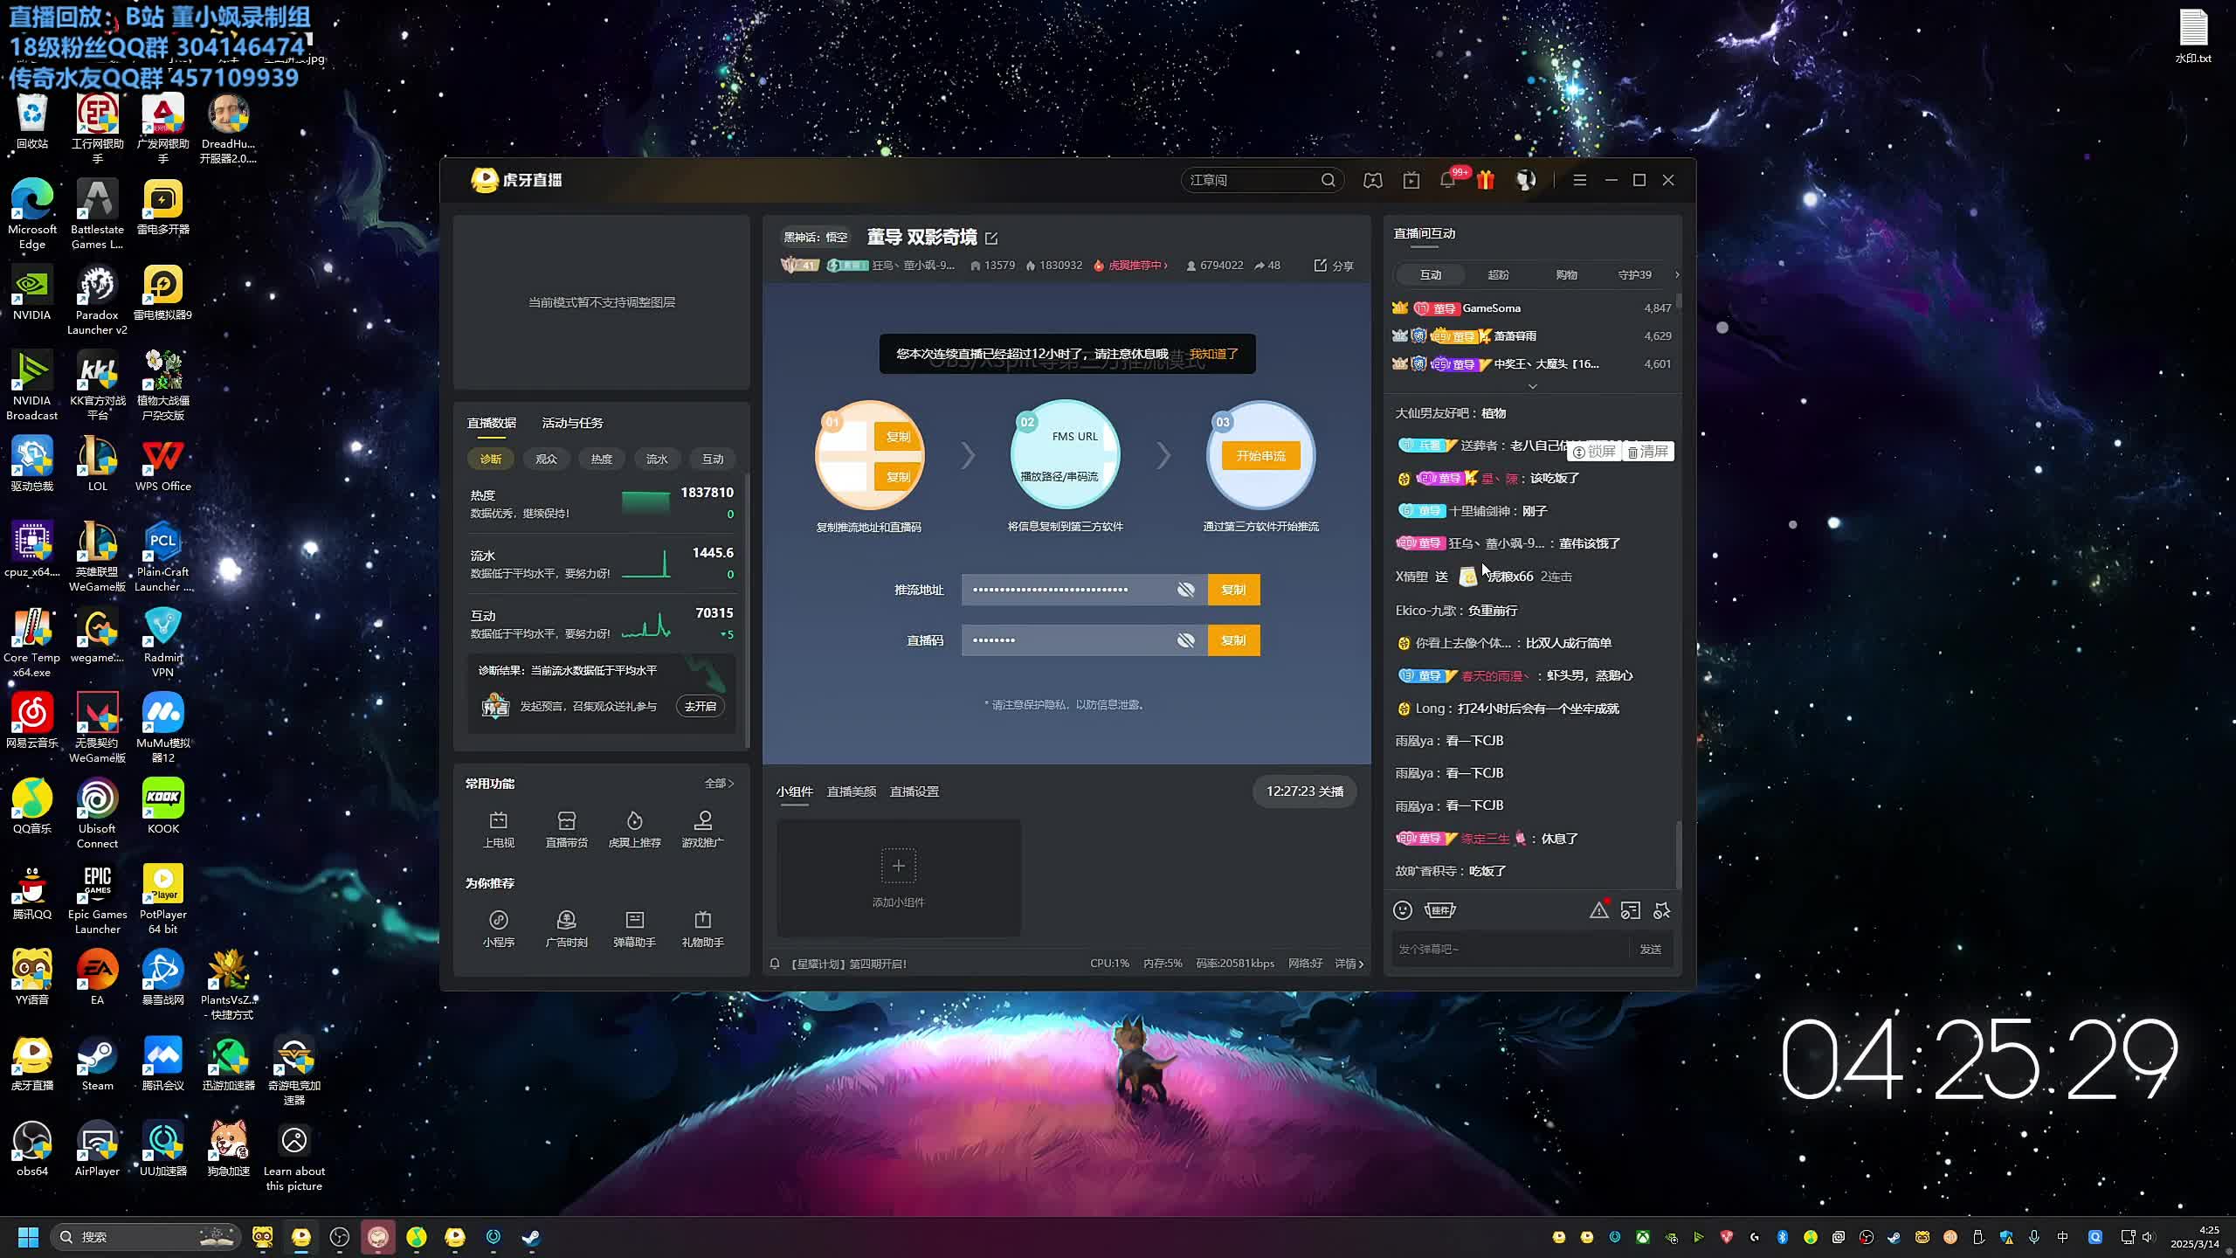Open notifications bell with 99+ badge
Image resolution: width=2236 pixels, height=1258 pixels.
pyautogui.click(x=1450, y=179)
